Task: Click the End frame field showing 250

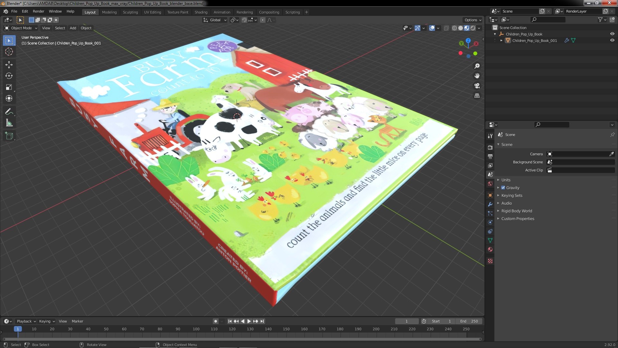Action: (x=469, y=321)
